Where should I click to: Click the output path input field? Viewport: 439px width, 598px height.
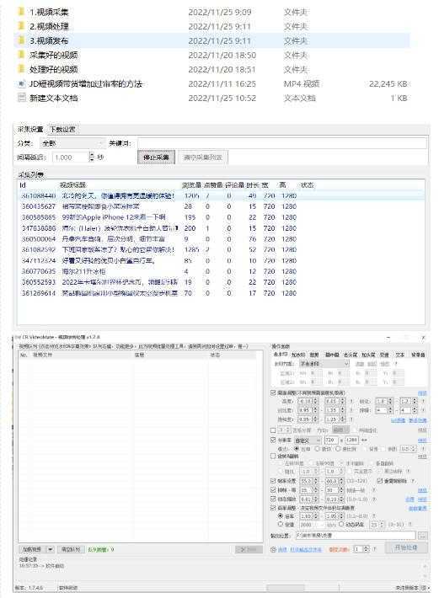pos(356,536)
